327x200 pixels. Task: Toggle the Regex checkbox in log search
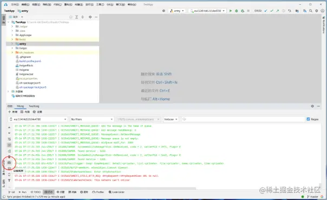(308, 119)
